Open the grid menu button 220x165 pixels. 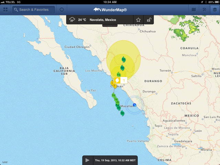[x=5, y=10]
